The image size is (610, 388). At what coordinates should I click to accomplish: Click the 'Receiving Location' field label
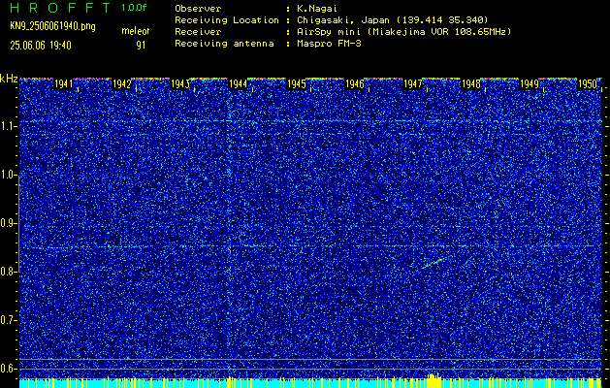227,20
